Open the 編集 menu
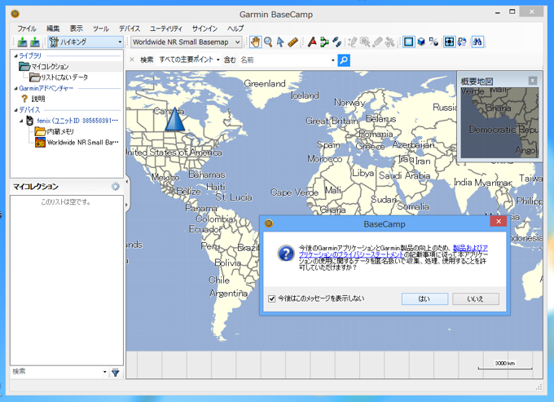Viewport: 554px width, 402px height. [x=53, y=29]
